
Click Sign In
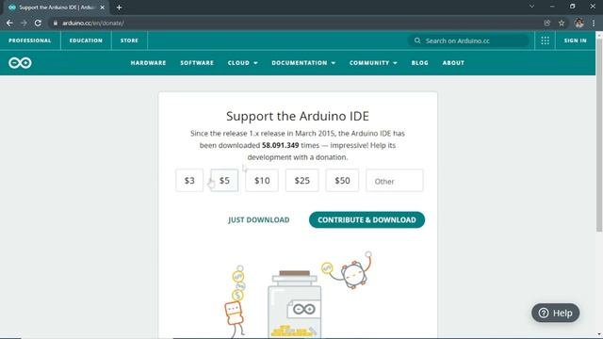point(576,40)
